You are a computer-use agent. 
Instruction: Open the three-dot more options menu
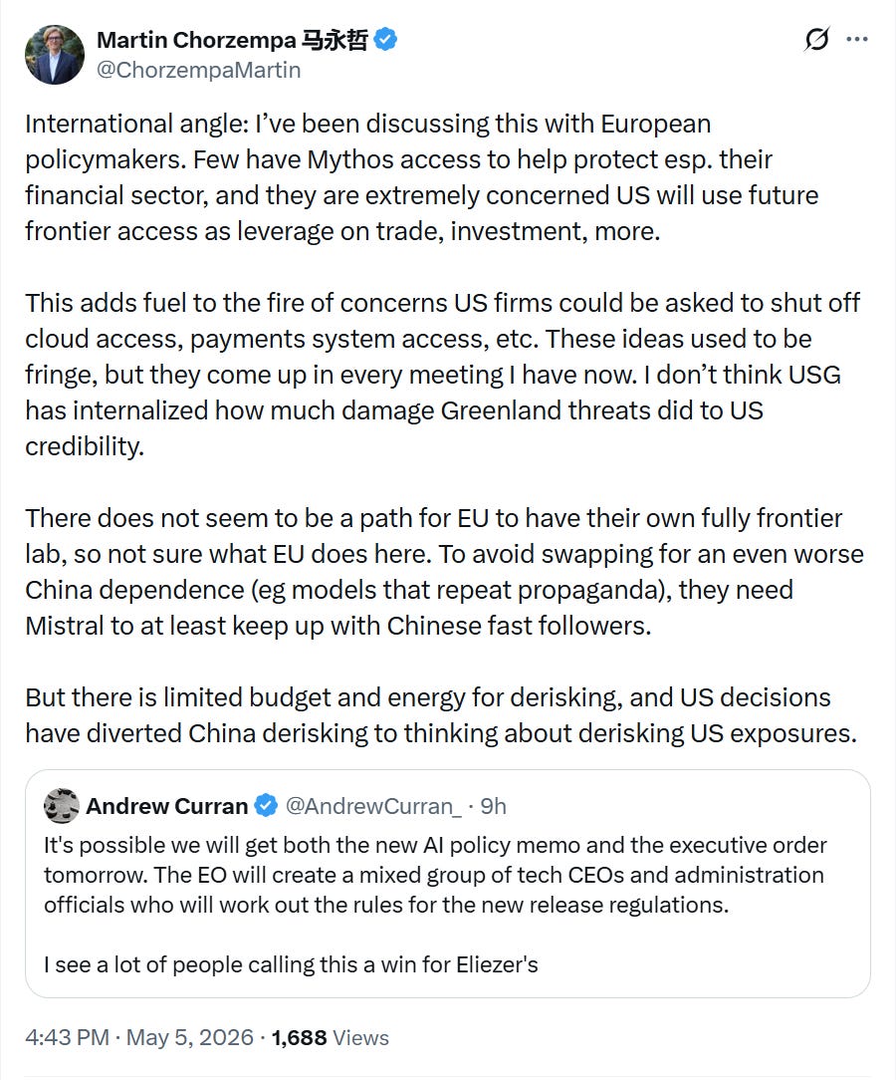[857, 39]
